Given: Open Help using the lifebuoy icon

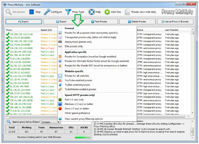Looking at the screenshot, I should 92,12.
